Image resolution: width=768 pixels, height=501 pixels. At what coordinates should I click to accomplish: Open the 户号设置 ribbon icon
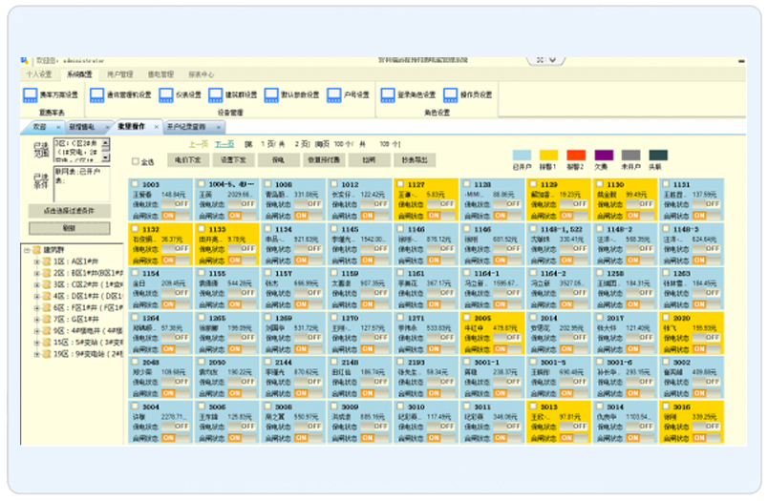334,95
